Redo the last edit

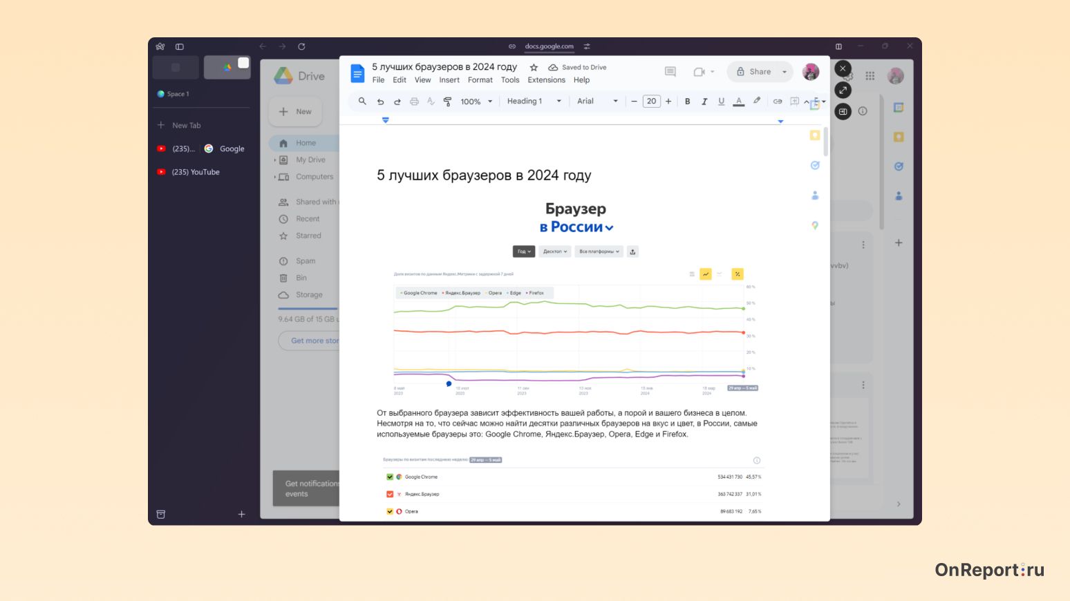point(397,102)
